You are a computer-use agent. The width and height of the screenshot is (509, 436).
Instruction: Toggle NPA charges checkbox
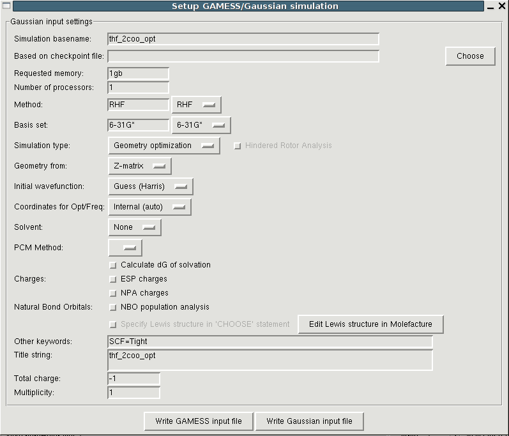[113, 293]
